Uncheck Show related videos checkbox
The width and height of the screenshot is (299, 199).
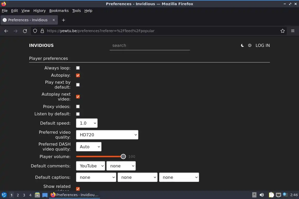(x=78, y=189)
